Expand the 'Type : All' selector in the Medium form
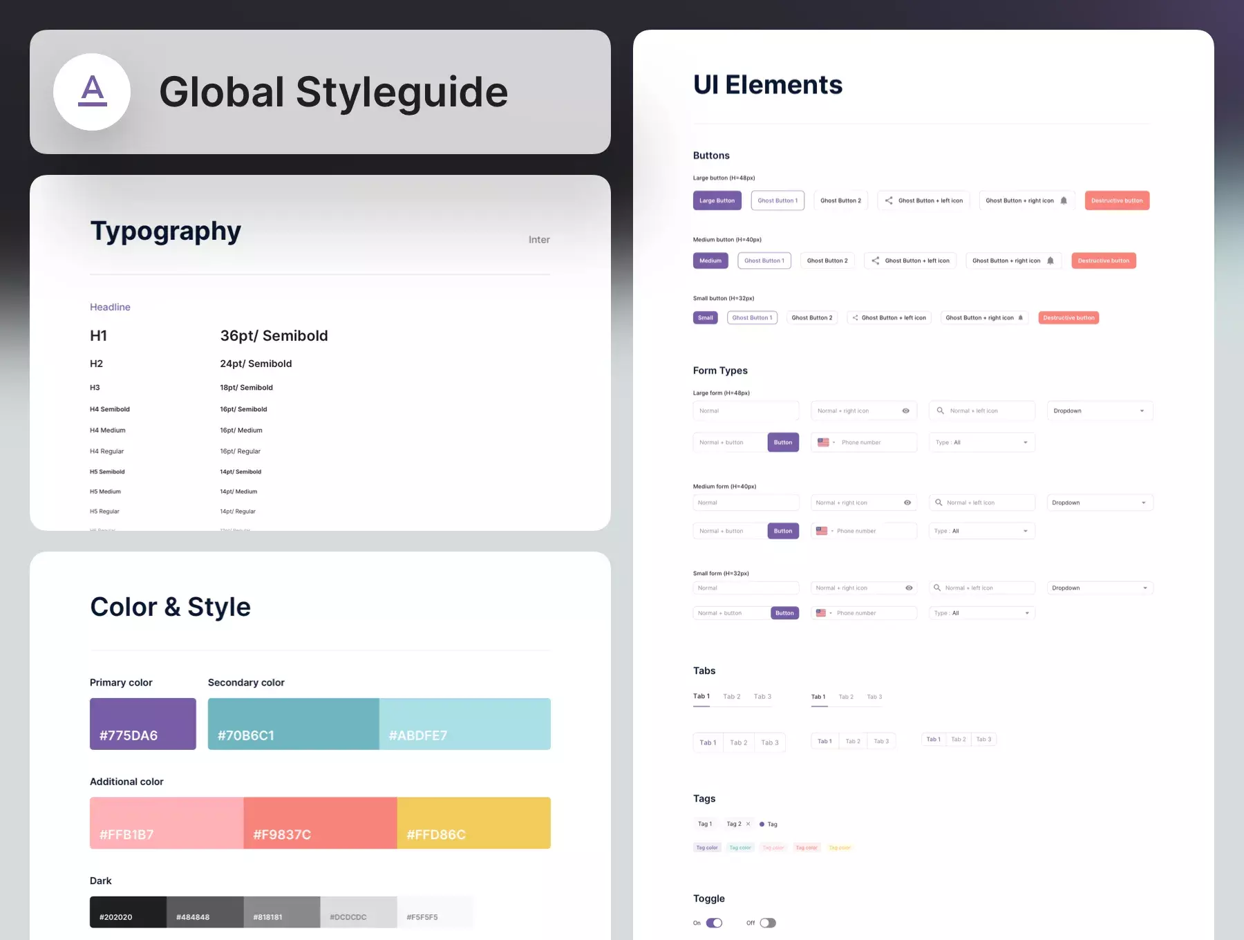 point(981,531)
